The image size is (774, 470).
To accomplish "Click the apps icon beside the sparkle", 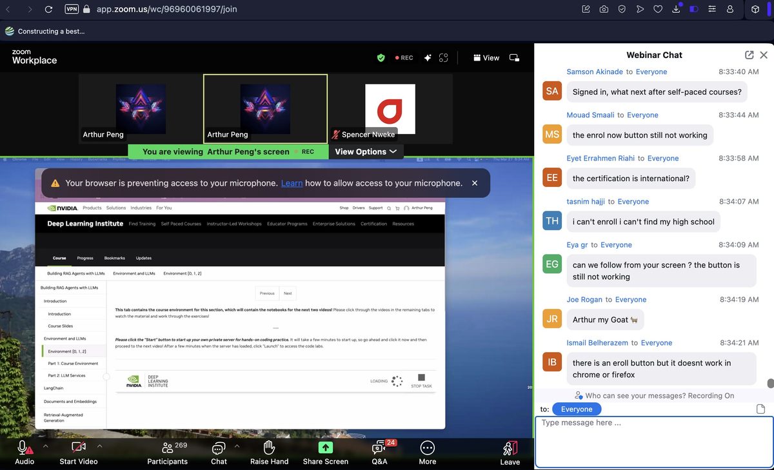I will 443,57.
